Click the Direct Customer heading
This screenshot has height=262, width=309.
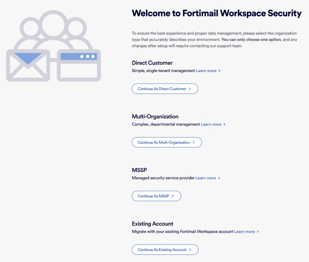[x=152, y=63]
